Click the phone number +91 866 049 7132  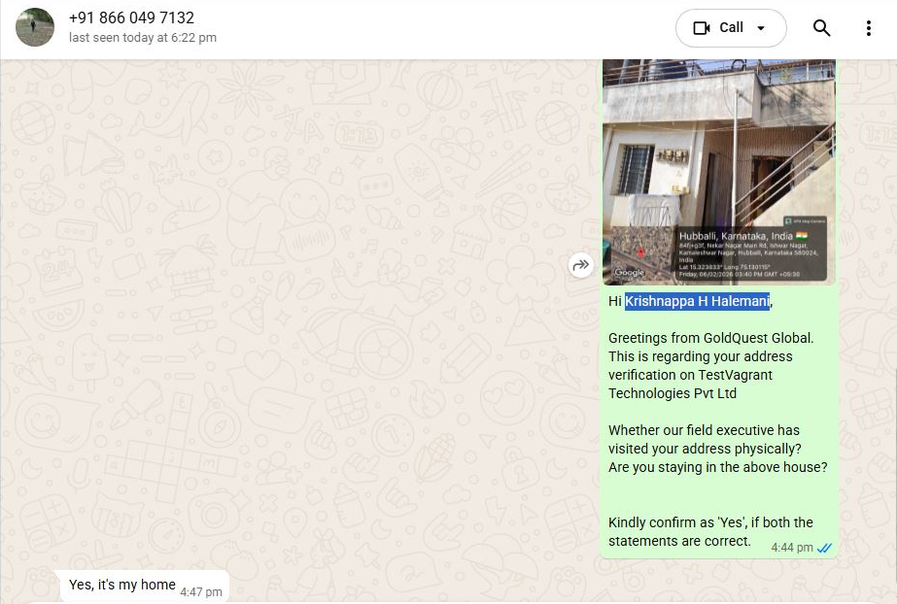tap(131, 18)
